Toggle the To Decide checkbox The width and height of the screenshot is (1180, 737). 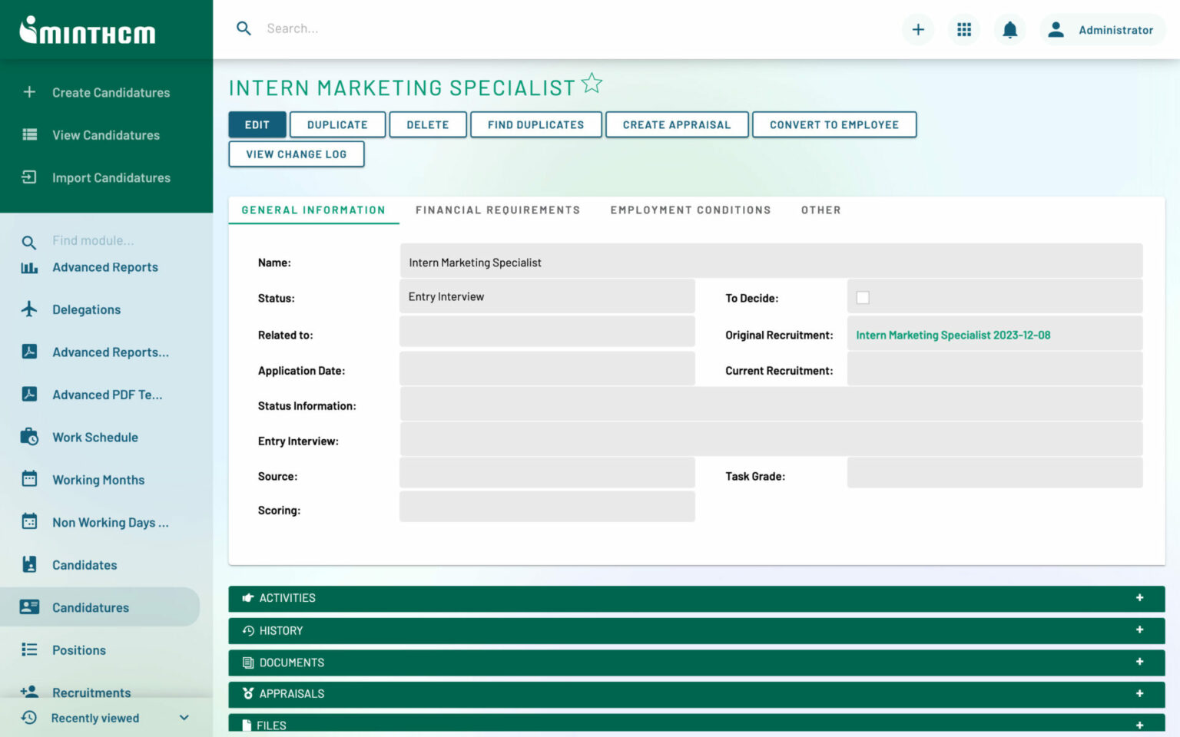(863, 297)
